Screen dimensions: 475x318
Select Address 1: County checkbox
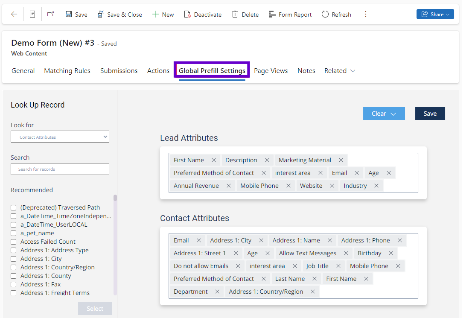pos(13,276)
